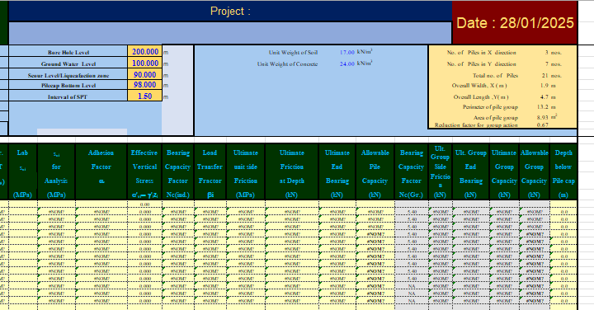This screenshot has width=594, height=310.
Task: Click the Unit Weight of Soil value 17.00
Action: click(347, 52)
